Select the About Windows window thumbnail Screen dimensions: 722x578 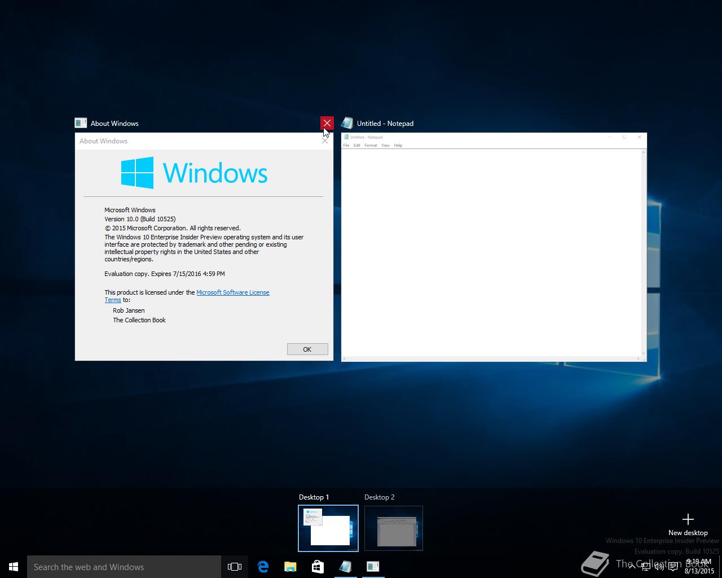click(x=204, y=247)
